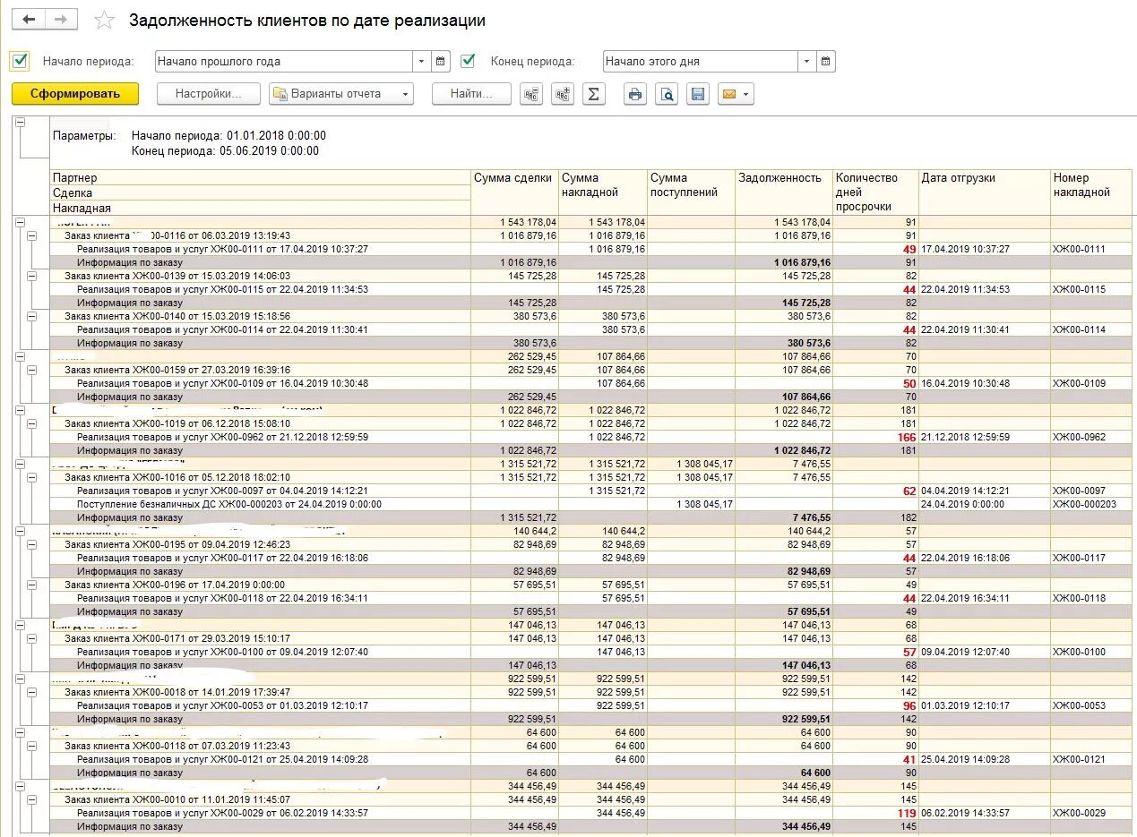Screen dimensions: 1137x837
Task: Collapse partner group totaling 262 529,45
Action: coord(20,356)
